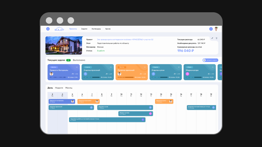Open more options on Уборка мусора card
The image size is (262, 147).
pyautogui.click(x=213, y=67)
